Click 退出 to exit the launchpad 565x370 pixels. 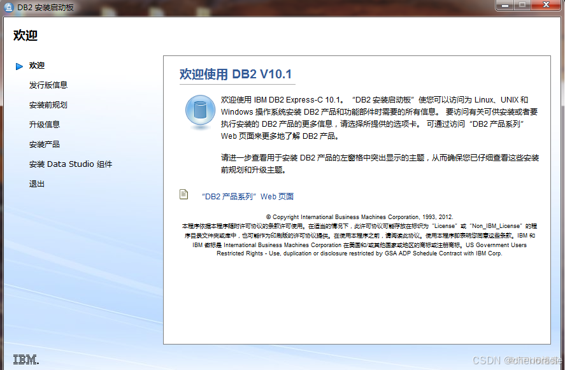[x=37, y=184]
